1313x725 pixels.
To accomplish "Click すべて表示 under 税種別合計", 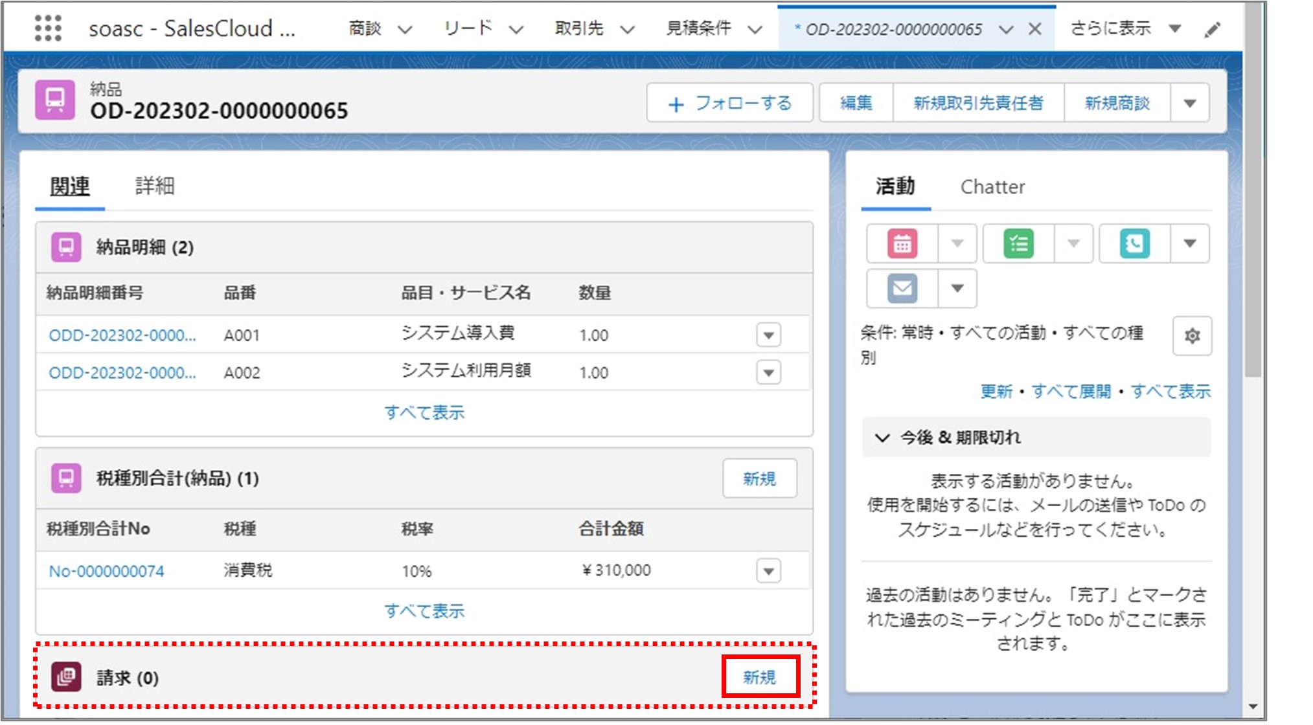I will (424, 611).
